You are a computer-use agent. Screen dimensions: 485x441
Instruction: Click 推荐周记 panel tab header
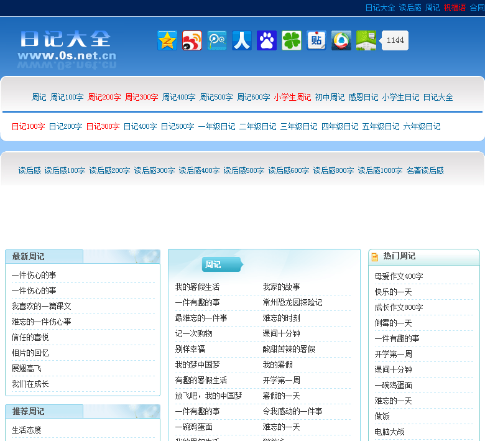pos(44,411)
